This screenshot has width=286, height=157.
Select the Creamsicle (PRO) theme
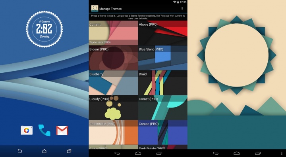113,132
